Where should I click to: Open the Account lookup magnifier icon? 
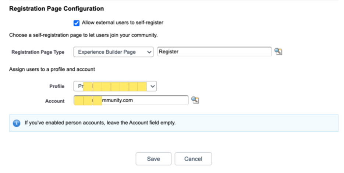point(195,100)
